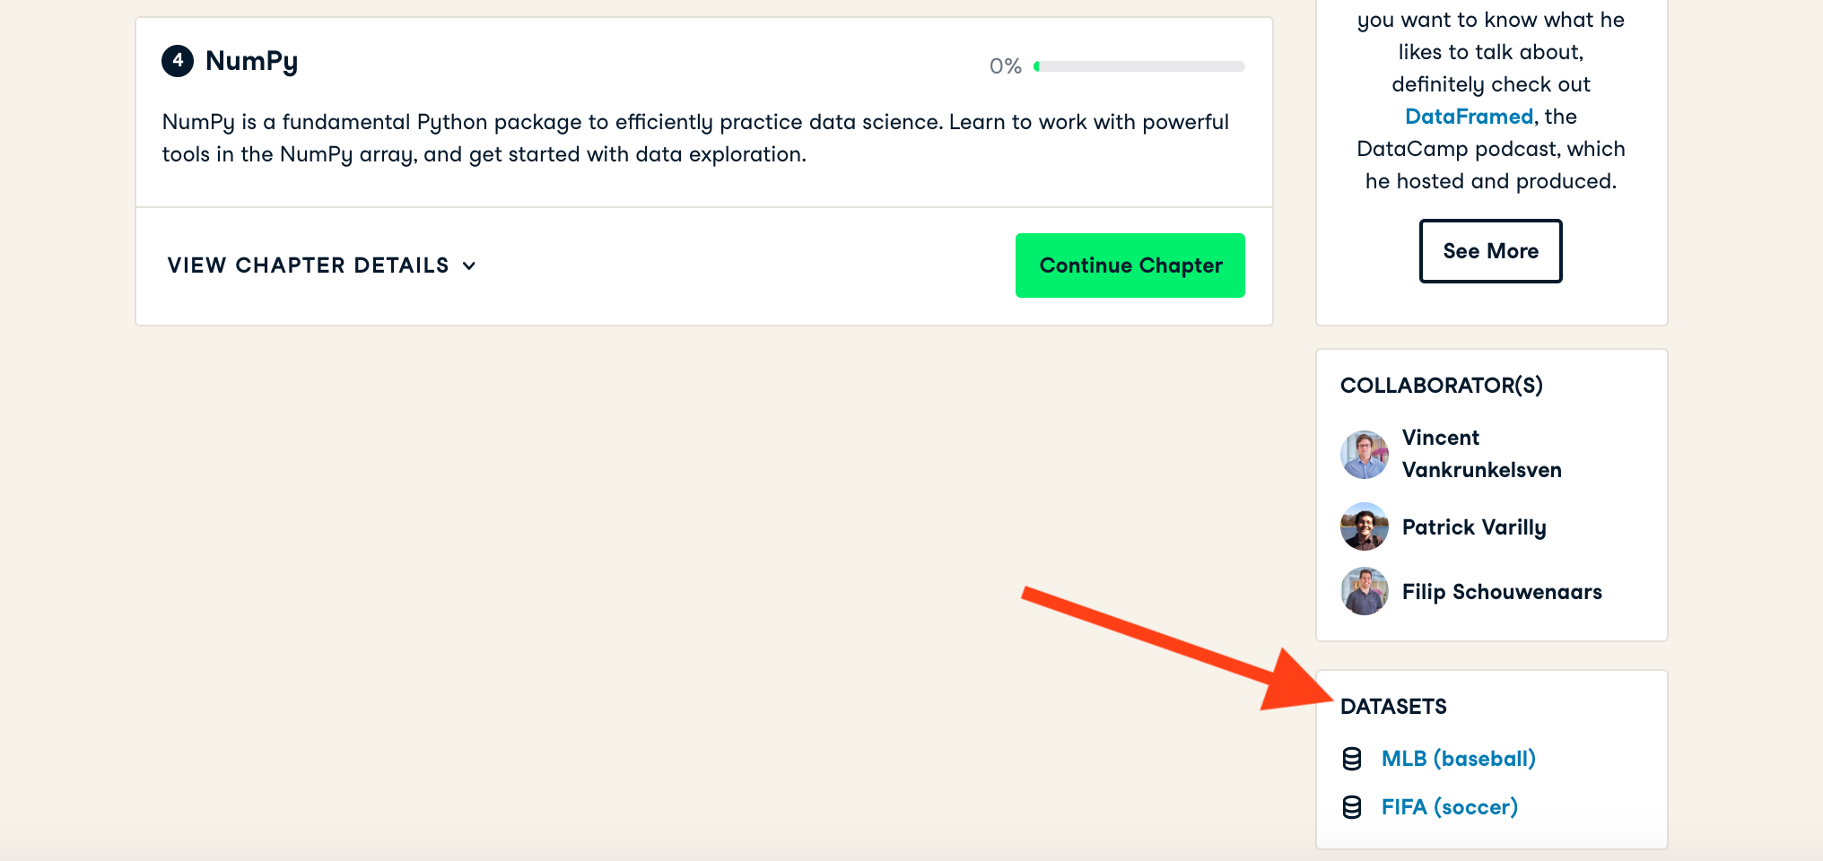Click the DATASETS section heading
The image size is (1823, 861).
click(1393, 707)
